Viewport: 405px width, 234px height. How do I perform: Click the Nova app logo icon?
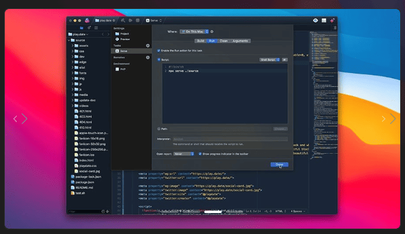pos(87,20)
